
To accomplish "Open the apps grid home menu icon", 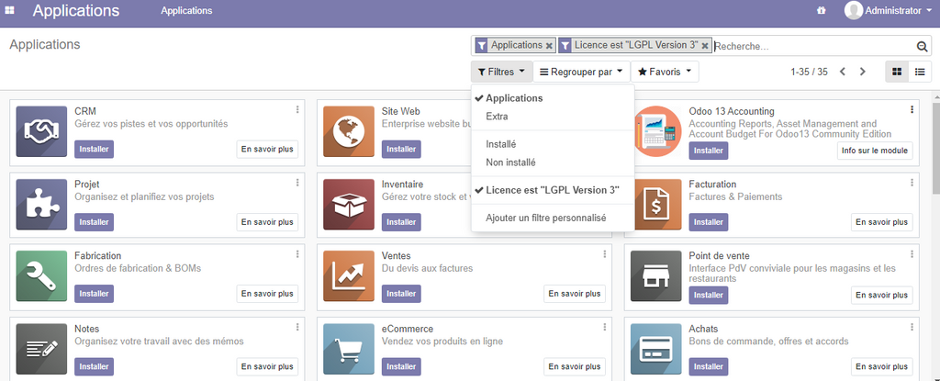I will pos(10,11).
